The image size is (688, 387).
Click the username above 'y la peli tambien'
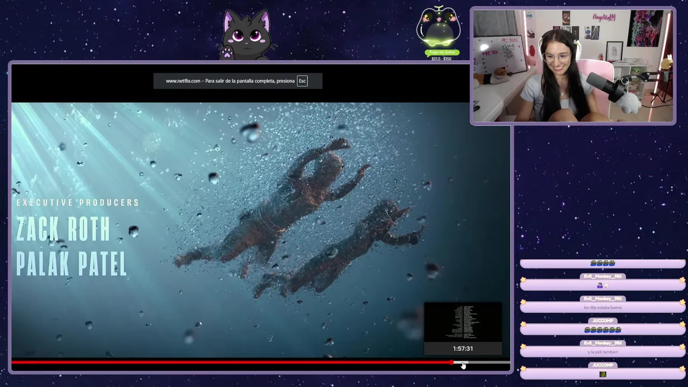603,343
